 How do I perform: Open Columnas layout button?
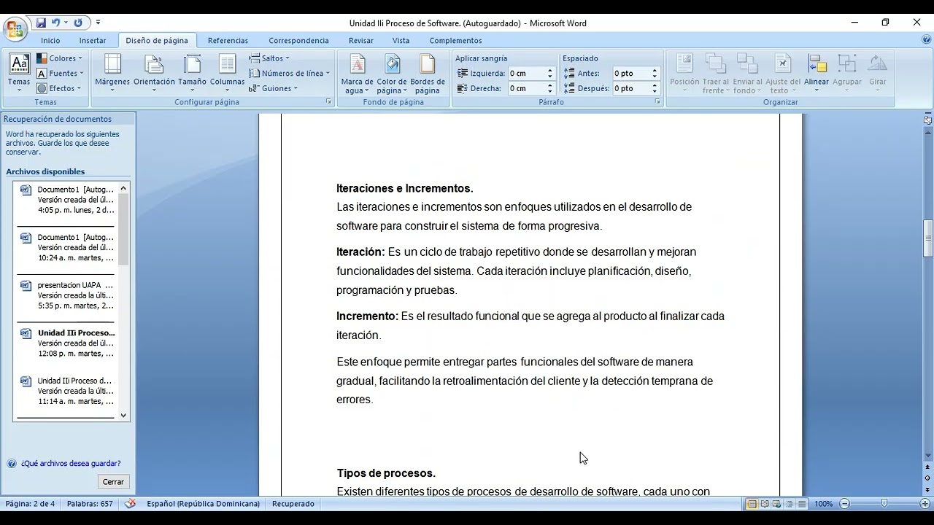227,74
